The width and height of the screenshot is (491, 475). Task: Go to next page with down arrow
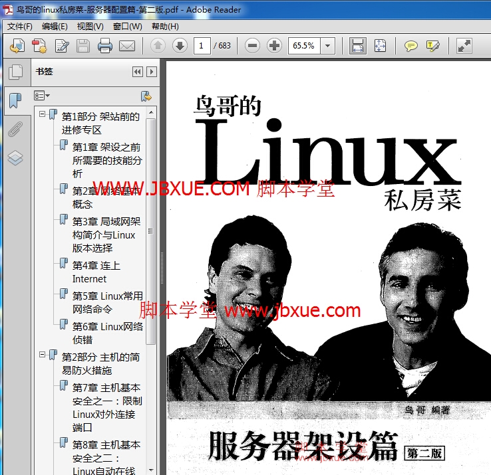click(180, 46)
